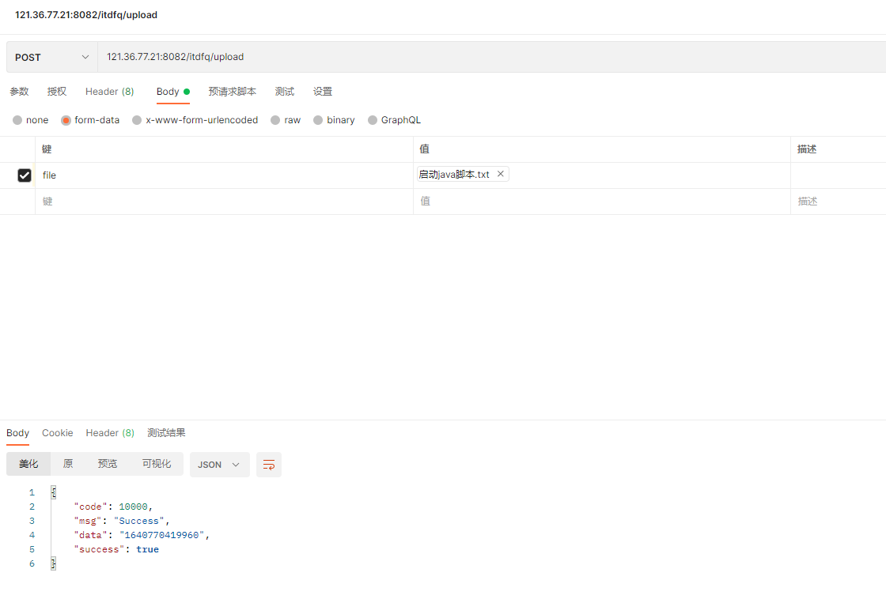Click the empty 描述 input placeholder
The width and height of the screenshot is (886, 599).
pyautogui.click(x=839, y=202)
